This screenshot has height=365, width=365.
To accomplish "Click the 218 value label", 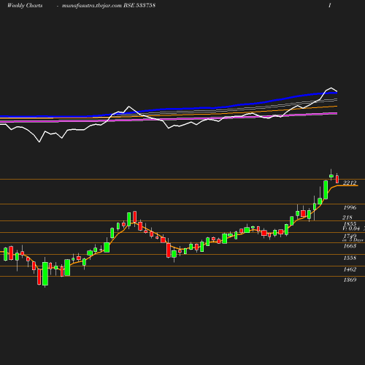I will pyautogui.click(x=347, y=218).
